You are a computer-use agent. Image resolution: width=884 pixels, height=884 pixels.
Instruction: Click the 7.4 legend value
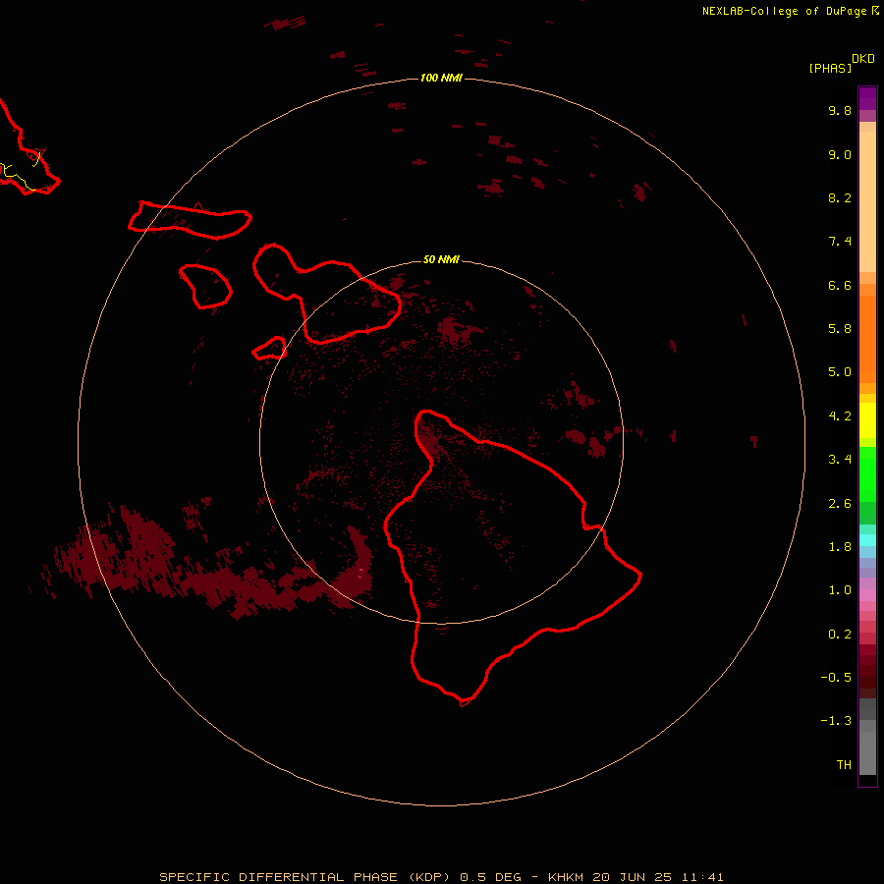[840, 242]
